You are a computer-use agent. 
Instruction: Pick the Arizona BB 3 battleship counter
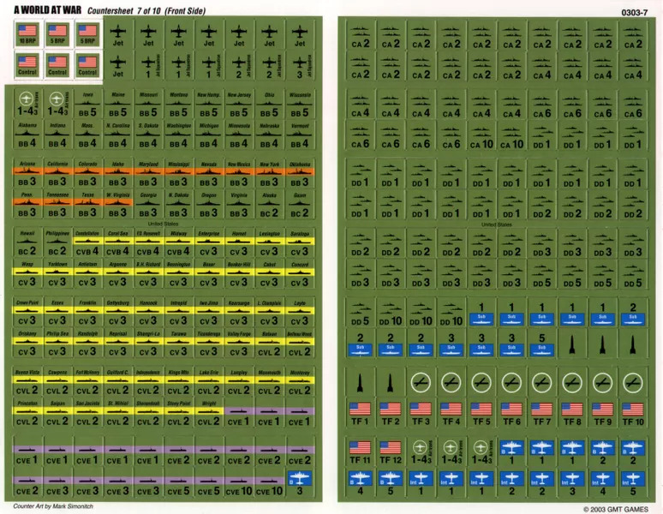pyautogui.click(x=28, y=175)
